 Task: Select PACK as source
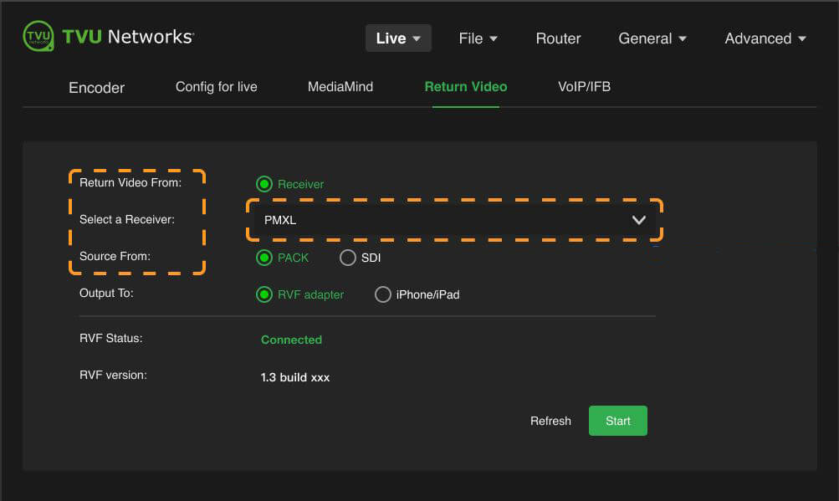pyautogui.click(x=264, y=258)
